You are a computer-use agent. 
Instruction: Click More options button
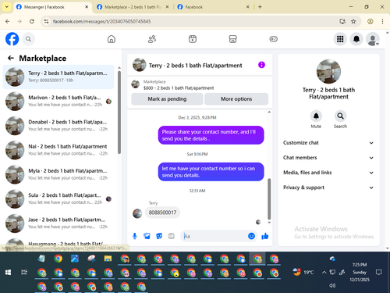pos(236,99)
